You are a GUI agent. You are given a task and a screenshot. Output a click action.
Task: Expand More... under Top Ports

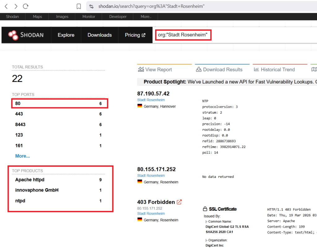(23, 156)
